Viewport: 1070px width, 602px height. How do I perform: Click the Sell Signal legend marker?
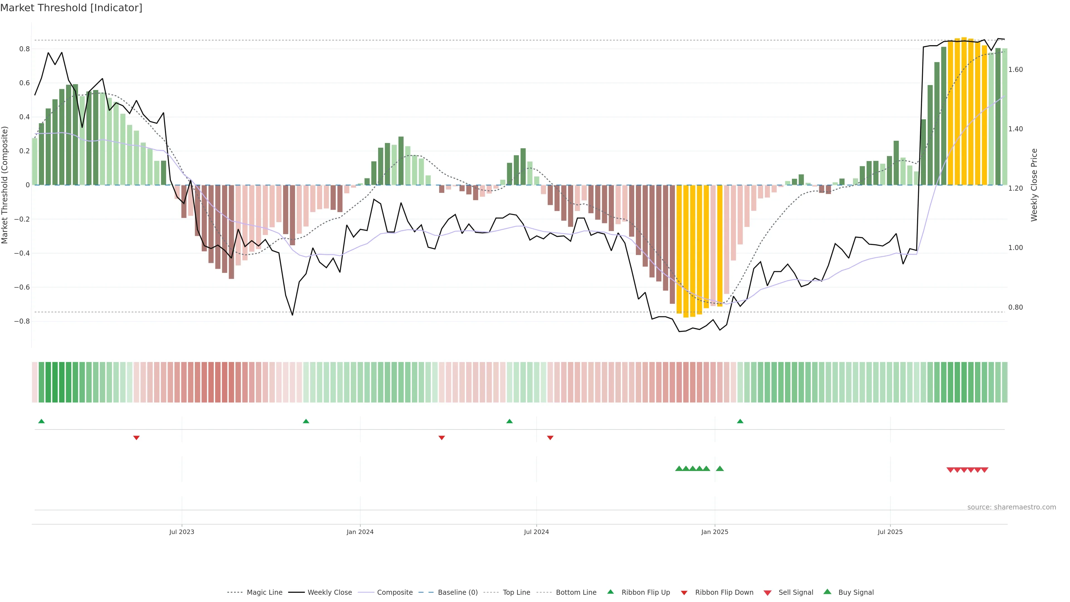pyautogui.click(x=768, y=593)
